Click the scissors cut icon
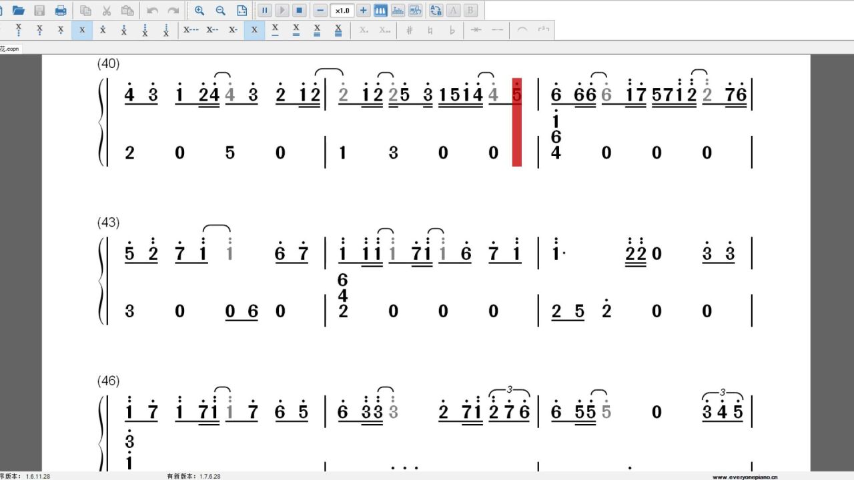 (x=106, y=10)
